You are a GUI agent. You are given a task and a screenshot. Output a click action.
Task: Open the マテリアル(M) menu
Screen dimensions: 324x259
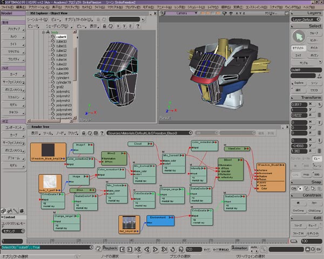pyautogui.click(x=115, y=7)
